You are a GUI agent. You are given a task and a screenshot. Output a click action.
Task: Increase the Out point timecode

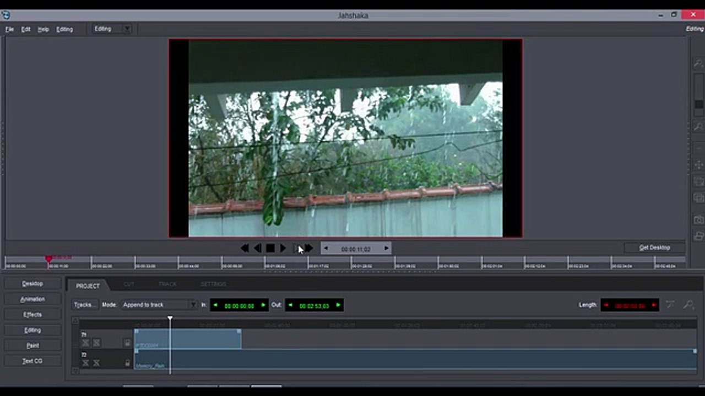coord(338,305)
